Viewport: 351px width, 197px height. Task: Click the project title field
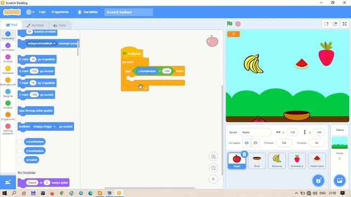coord(128,12)
